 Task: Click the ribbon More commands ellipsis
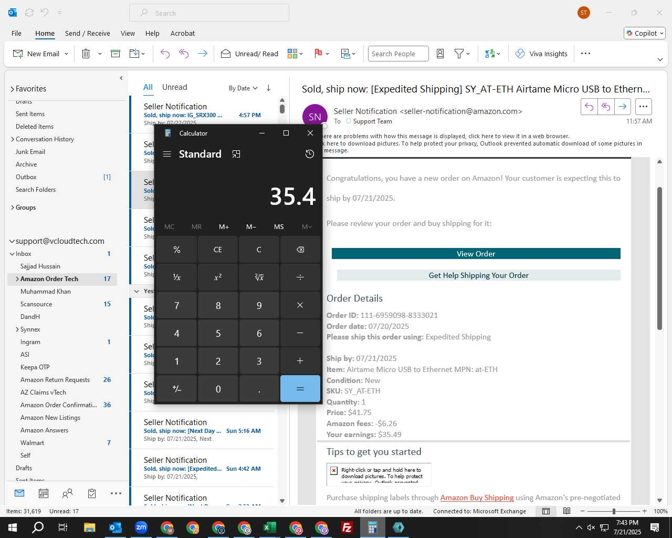[x=586, y=54]
